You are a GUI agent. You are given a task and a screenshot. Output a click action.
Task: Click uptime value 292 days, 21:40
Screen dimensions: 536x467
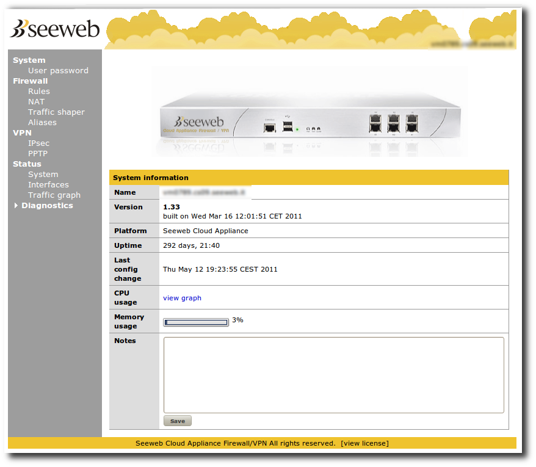click(192, 246)
